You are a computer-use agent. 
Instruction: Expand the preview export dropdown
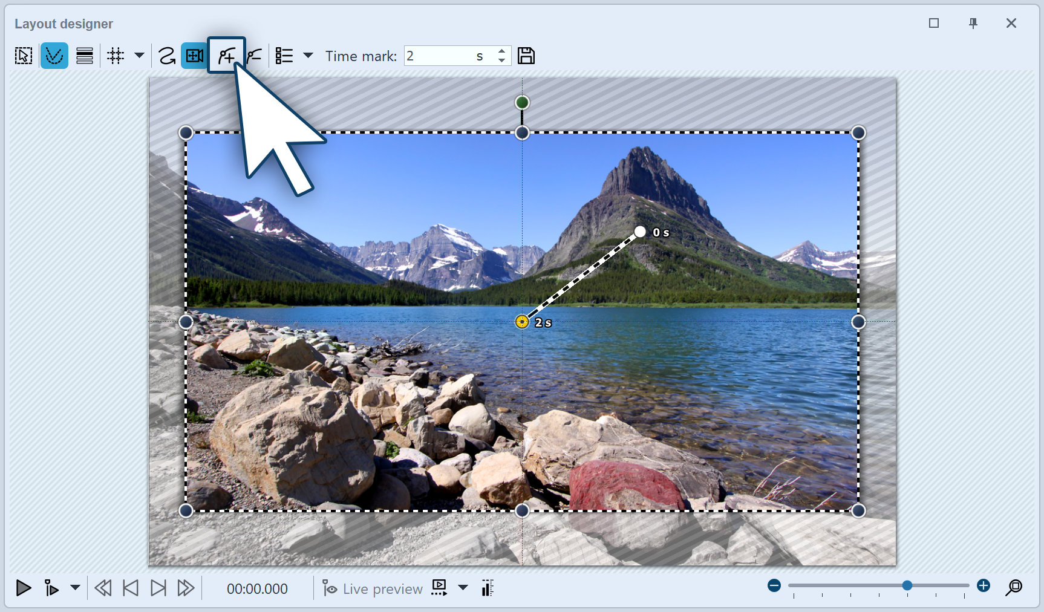pos(463,588)
